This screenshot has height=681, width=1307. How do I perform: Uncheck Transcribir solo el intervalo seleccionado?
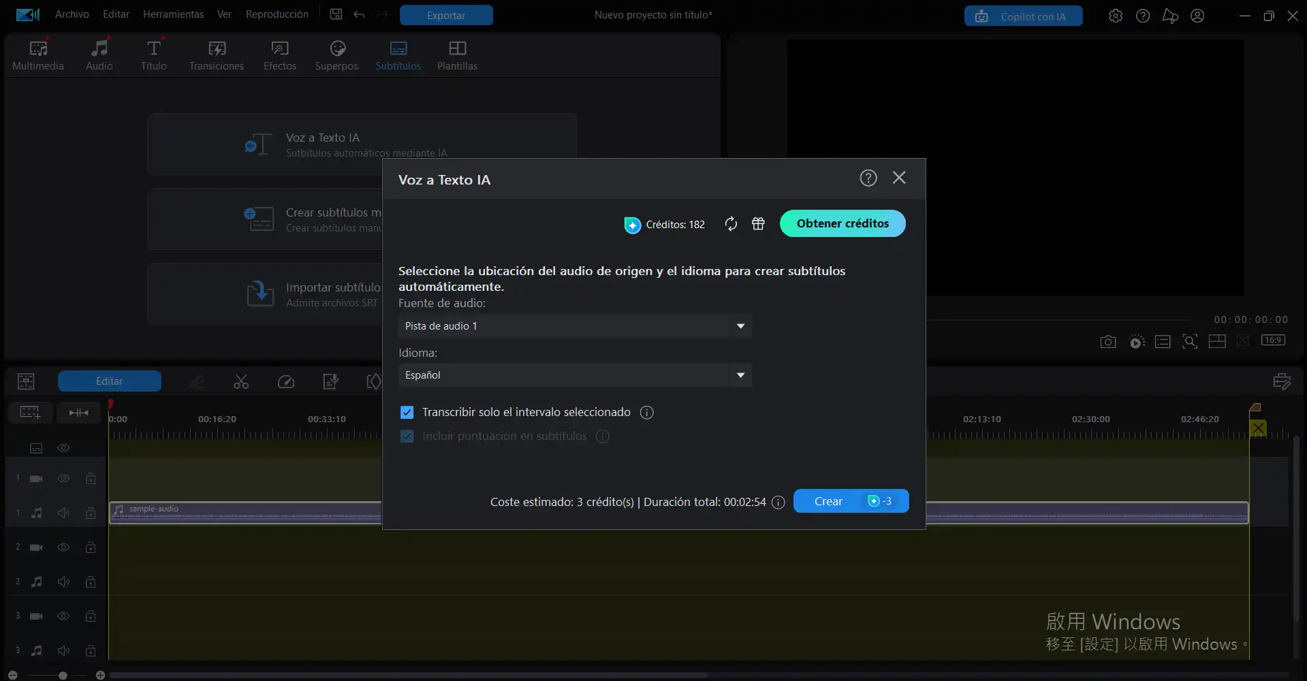[x=407, y=413]
